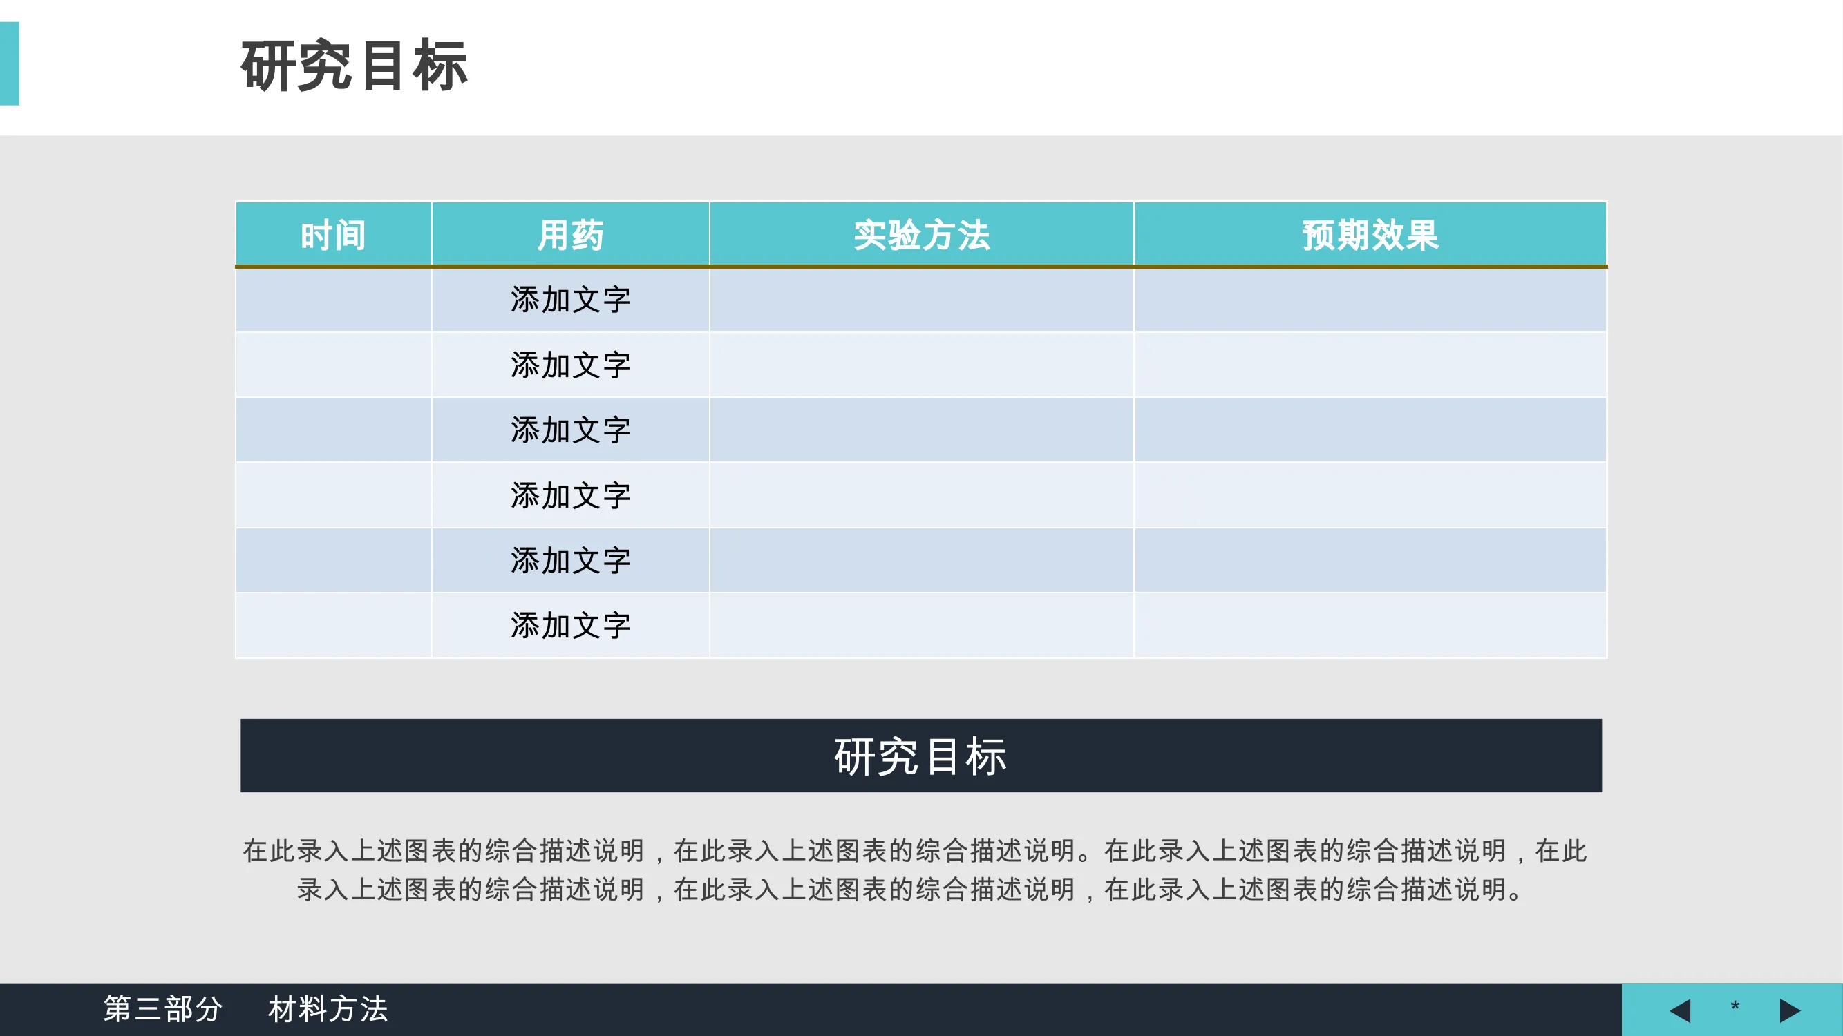Viewport: 1843px width, 1036px height.
Task: Click the next slide arrow icon
Action: click(x=1788, y=1010)
